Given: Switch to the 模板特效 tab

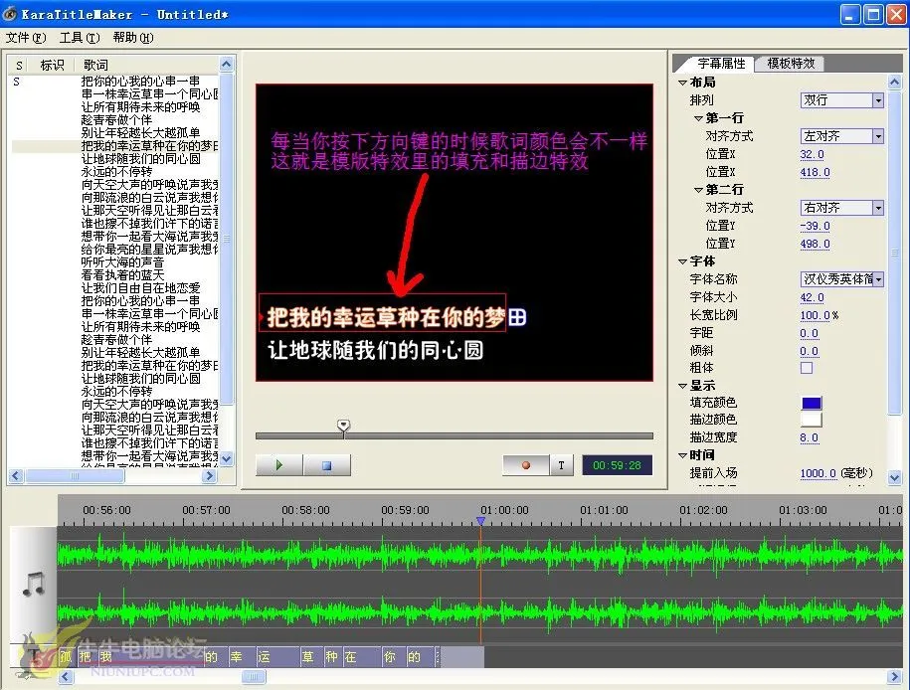Looking at the screenshot, I should [x=791, y=63].
